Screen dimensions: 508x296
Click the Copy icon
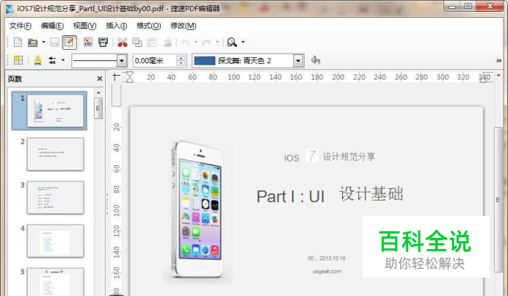137,42
